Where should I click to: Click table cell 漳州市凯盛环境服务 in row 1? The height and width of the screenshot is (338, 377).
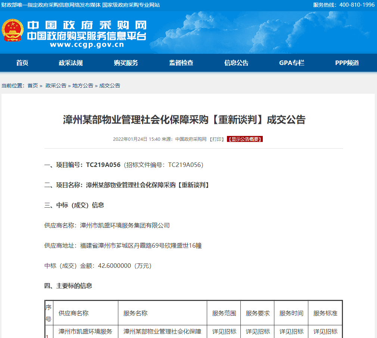click(x=85, y=332)
